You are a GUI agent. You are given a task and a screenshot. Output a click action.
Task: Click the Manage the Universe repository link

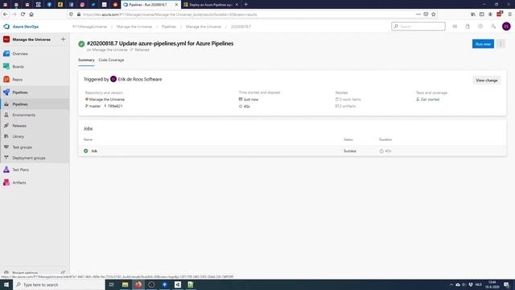tap(107, 99)
